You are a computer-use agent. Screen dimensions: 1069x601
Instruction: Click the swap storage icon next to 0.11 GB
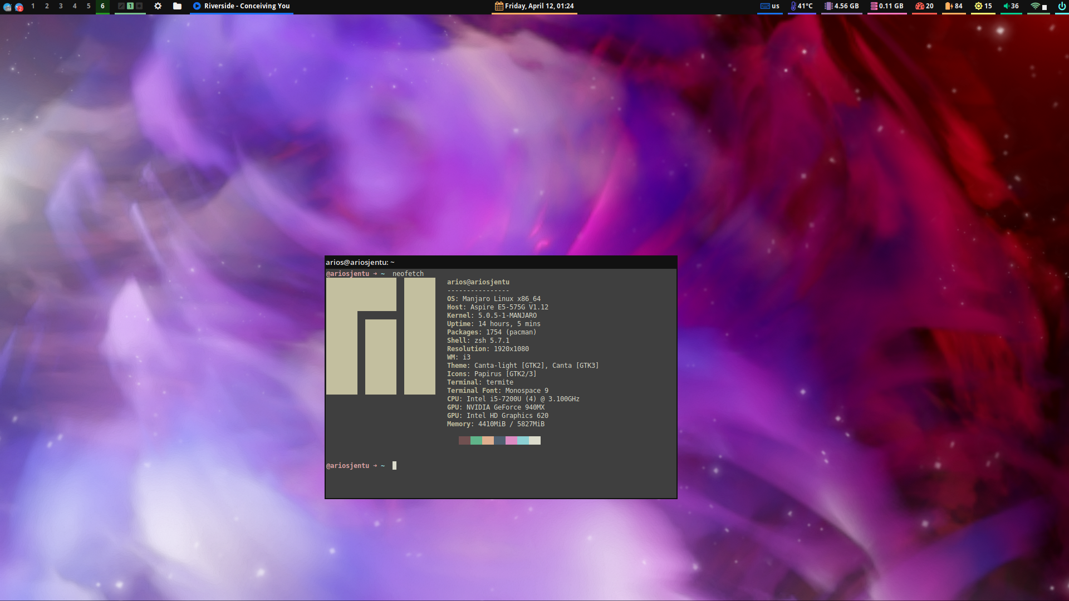pyautogui.click(x=874, y=6)
